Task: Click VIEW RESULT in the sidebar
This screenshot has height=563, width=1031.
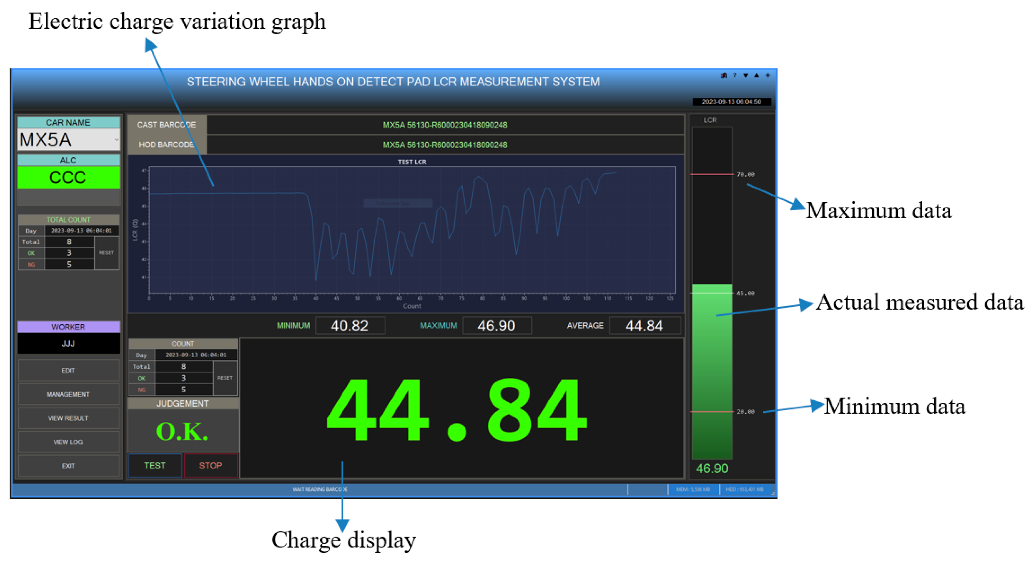Action: pyautogui.click(x=68, y=418)
